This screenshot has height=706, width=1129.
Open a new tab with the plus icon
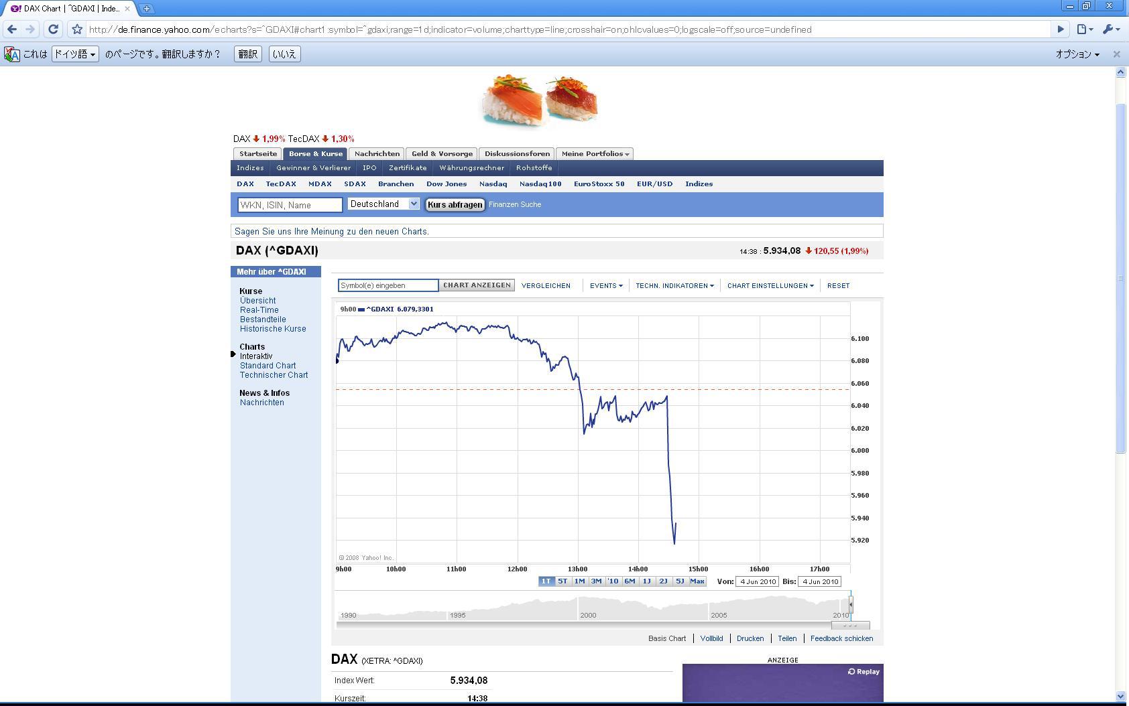[x=146, y=8]
